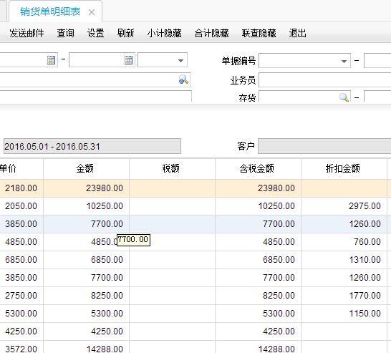Select the 23980.00 cell in 金额 column
Screen dimensions: 391x353
click(86, 188)
